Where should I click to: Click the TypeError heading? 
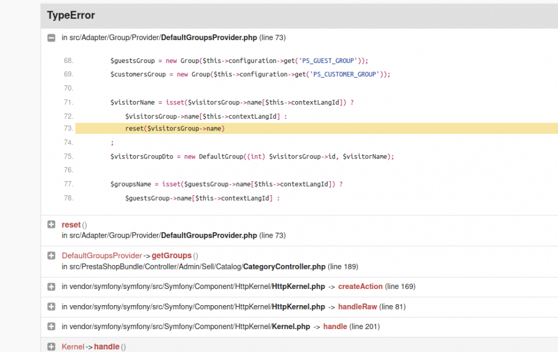coord(71,16)
